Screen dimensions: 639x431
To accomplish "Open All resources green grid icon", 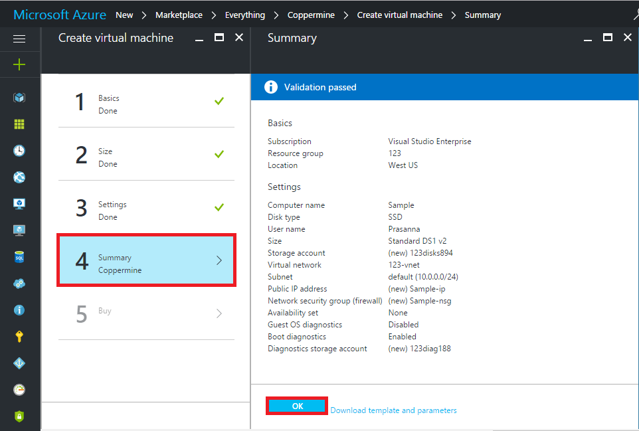I will [19, 124].
